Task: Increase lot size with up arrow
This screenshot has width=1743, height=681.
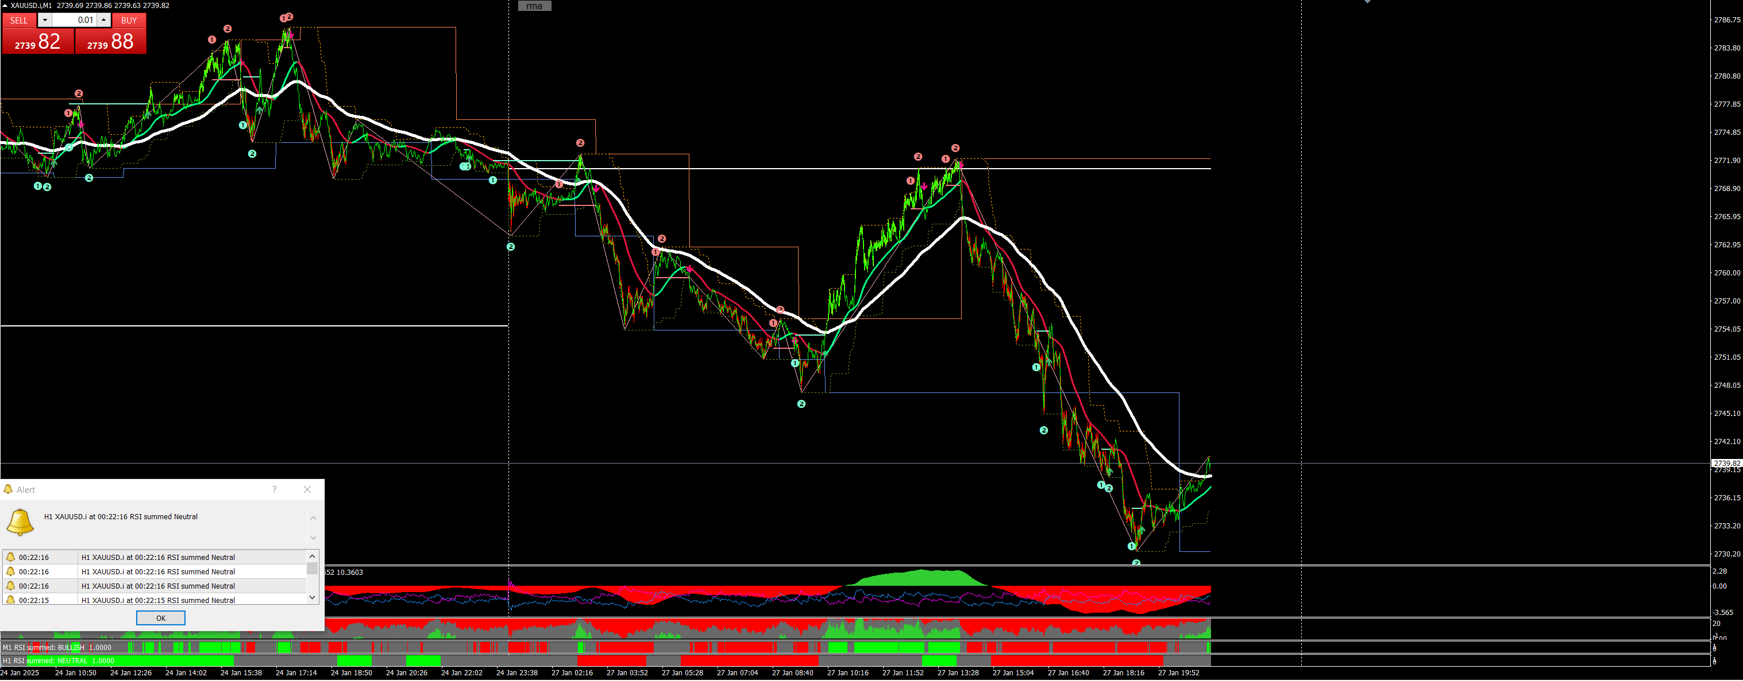Action: point(103,20)
